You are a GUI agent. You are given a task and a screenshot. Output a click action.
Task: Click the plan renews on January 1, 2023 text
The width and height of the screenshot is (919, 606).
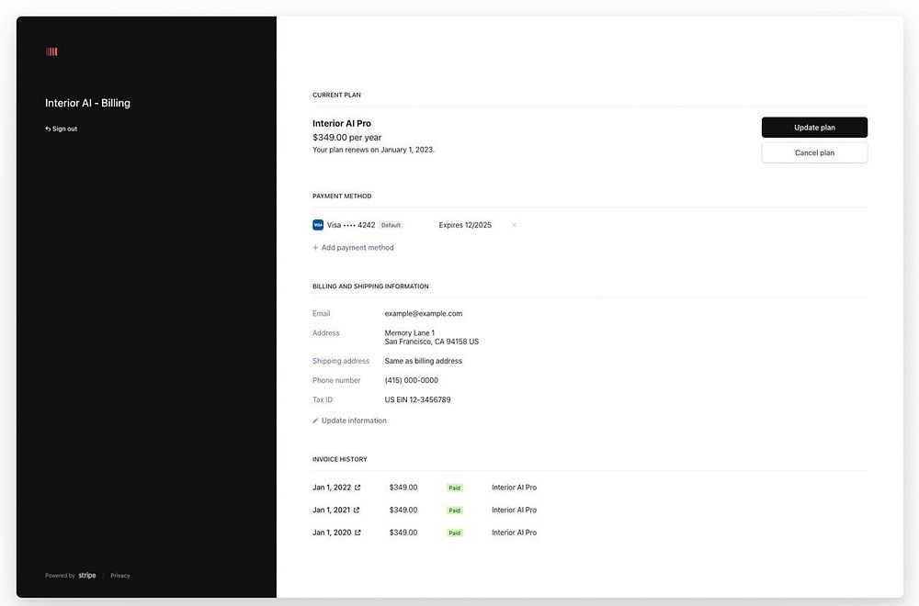click(x=373, y=150)
